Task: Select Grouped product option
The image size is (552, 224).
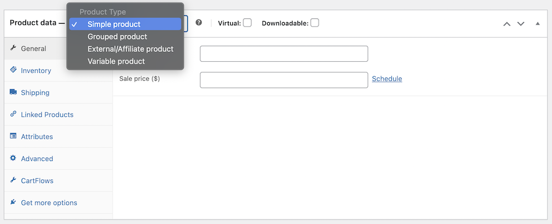Action: (117, 36)
